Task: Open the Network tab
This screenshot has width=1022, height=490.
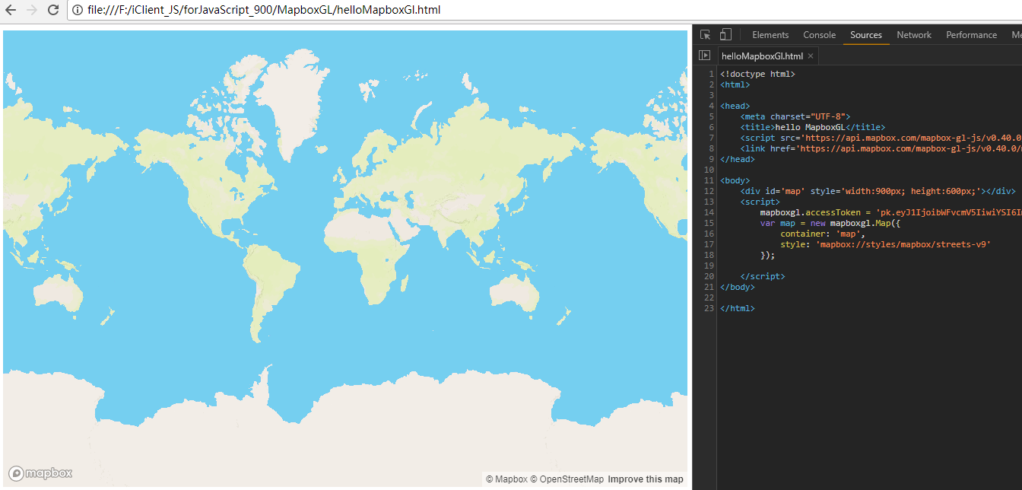Action: 914,35
